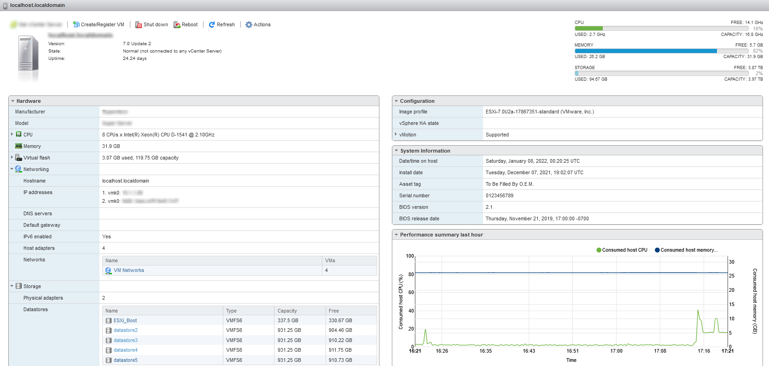This screenshot has height=366, width=769.
Task: Open the ESXi_Boot datastore link
Action: [125, 320]
